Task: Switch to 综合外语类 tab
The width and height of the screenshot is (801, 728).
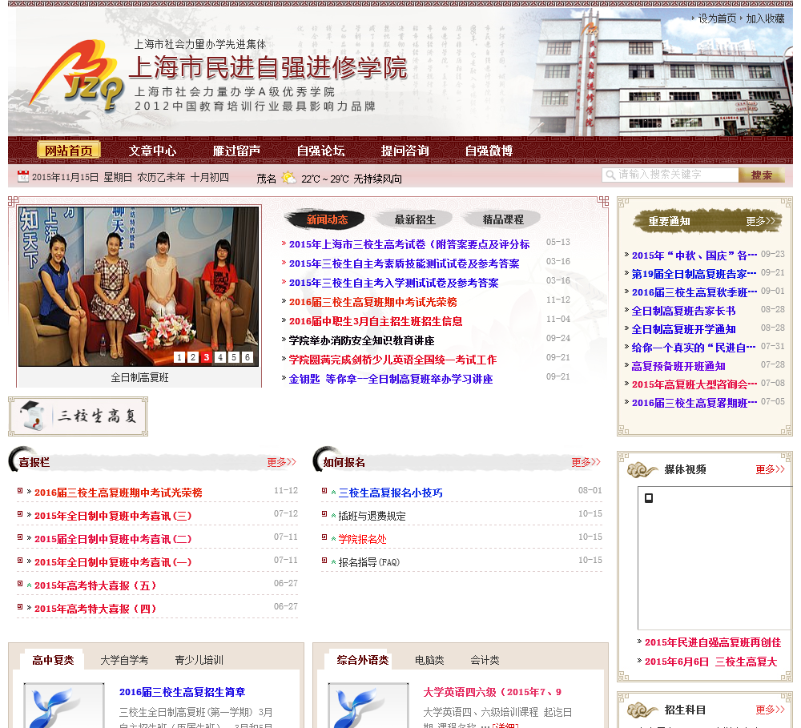Action: (x=363, y=660)
